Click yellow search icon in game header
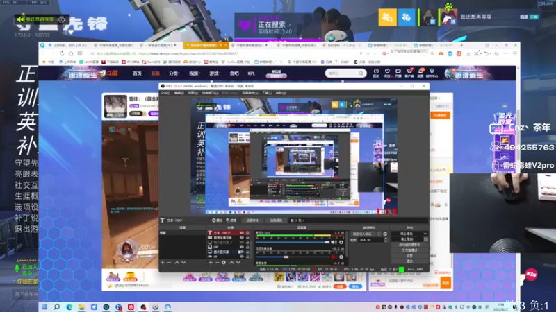The image size is (556, 312). click(x=388, y=17)
